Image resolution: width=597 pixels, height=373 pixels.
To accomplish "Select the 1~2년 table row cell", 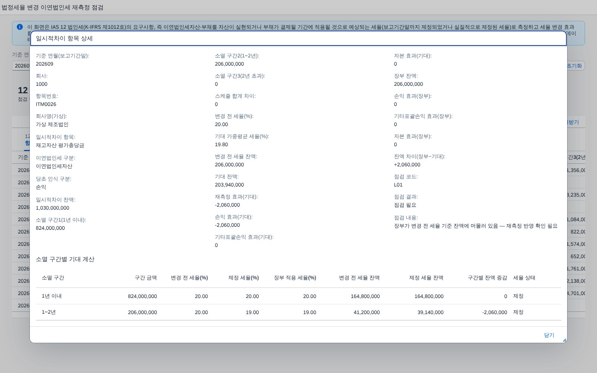I will 49,312.
